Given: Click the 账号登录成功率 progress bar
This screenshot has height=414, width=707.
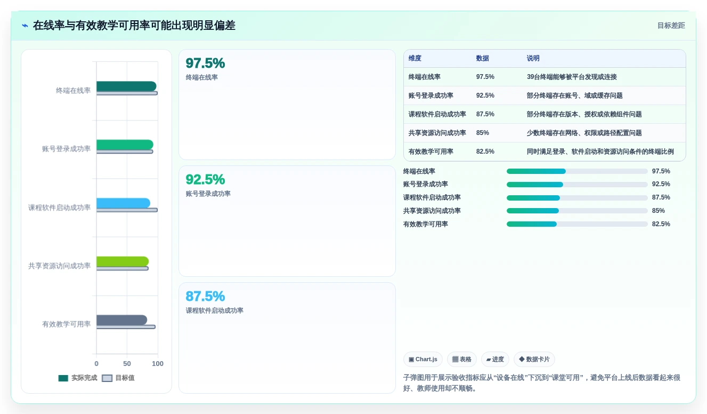Looking at the screenshot, I should pyautogui.click(x=577, y=185).
